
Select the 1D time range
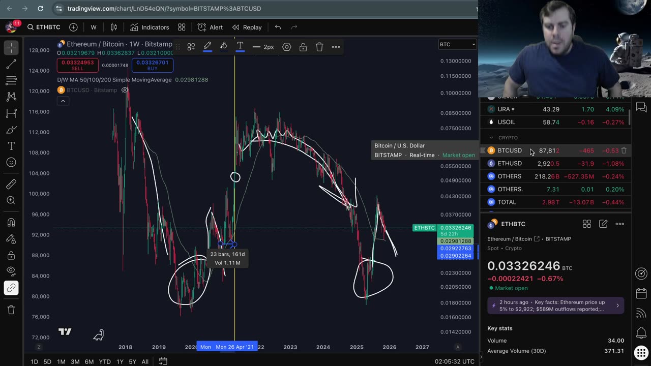[34, 361]
